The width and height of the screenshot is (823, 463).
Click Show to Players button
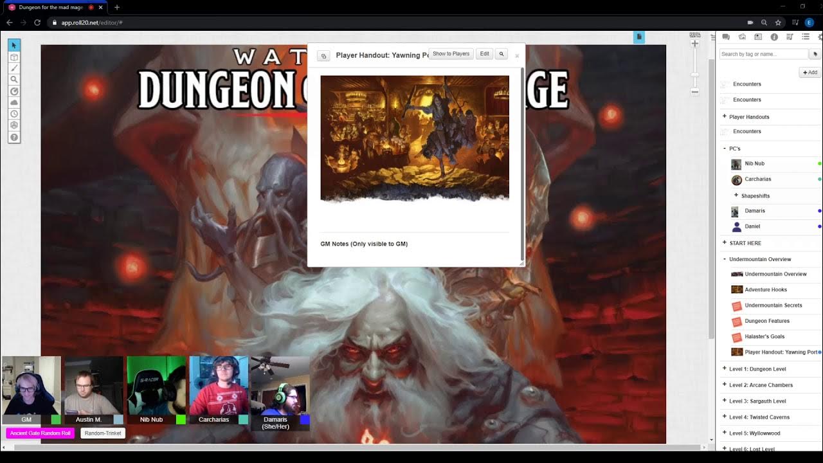point(451,54)
